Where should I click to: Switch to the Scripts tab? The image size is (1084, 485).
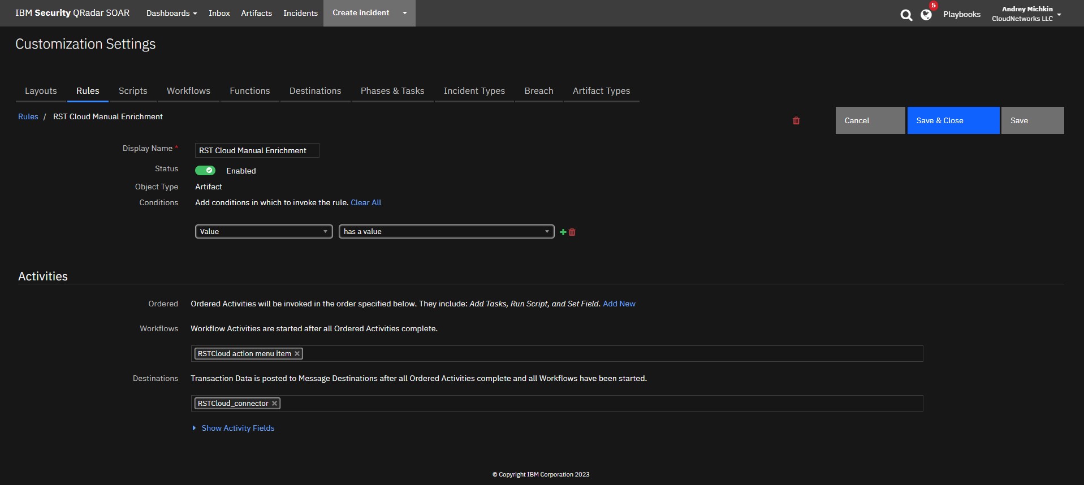tap(133, 91)
